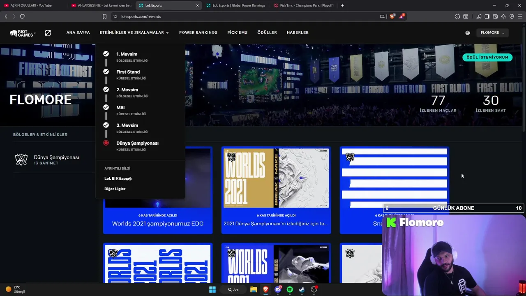
Task: Open the FLOMORE account dropdown
Action: point(492,32)
